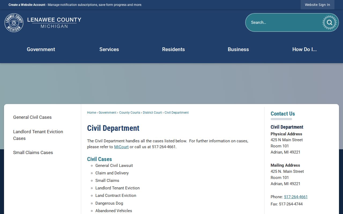The image size is (343, 214).
Task: Go to County Courts in breadcrumb
Action: [x=130, y=113]
